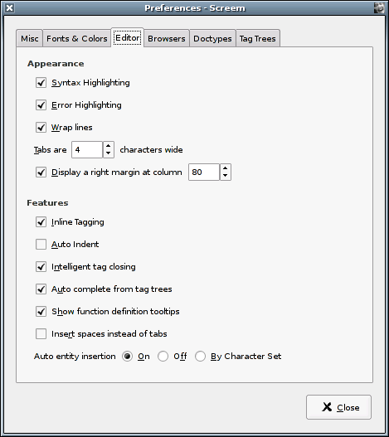Screen dimensions: 389x437
Task: Switch to the Tag Trees tab
Action: [x=258, y=38]
